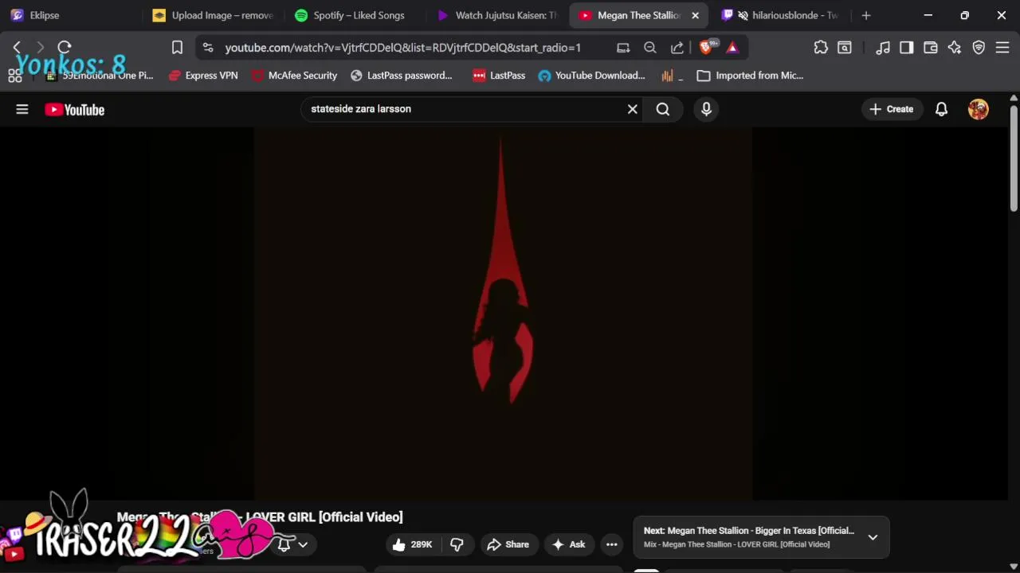Image resolution: width=1020 pixels, height=573 pixels.
Task: Toggle the browser sidebar panel
Action: (906, 48)
